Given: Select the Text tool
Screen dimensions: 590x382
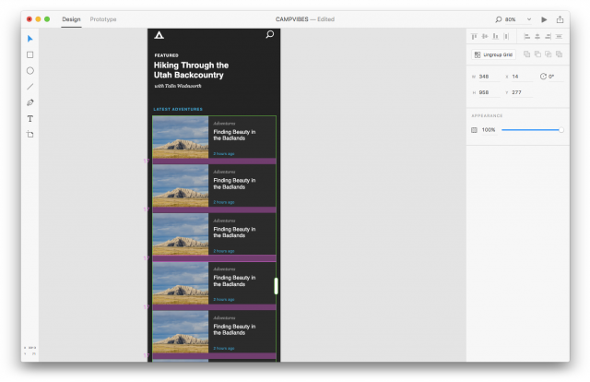Looking at the screenshot, I should pos(29,118).
